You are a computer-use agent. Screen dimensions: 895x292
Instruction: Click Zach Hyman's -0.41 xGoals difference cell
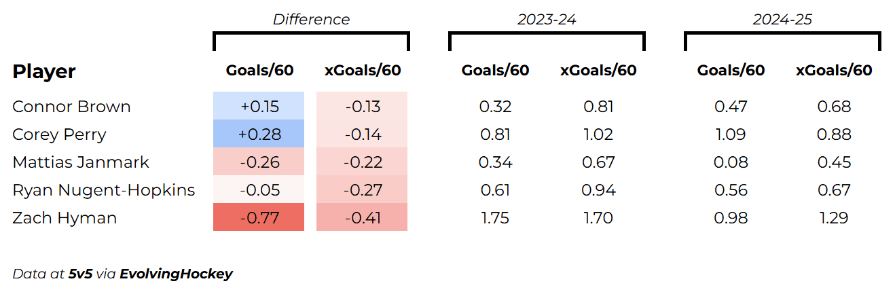[x=362, y=218]
